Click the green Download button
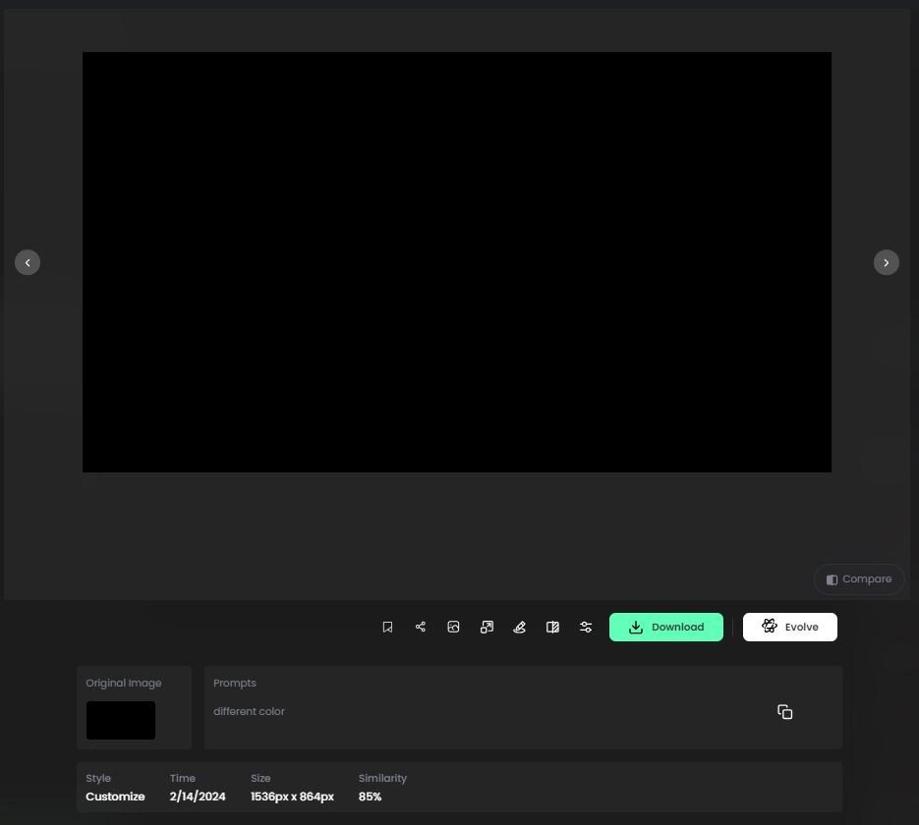The height and width of the screenshot is (825, 919). (665, 627)
